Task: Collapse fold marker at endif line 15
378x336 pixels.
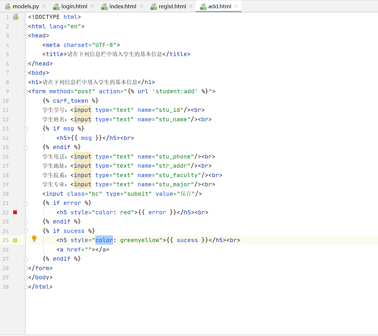Action: 26,147
